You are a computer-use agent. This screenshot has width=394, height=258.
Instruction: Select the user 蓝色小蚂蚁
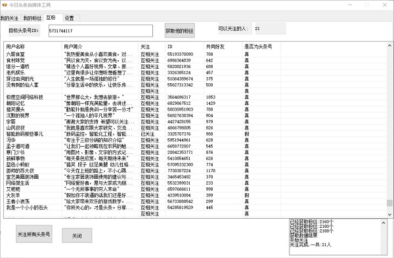(x=18, y=164)
